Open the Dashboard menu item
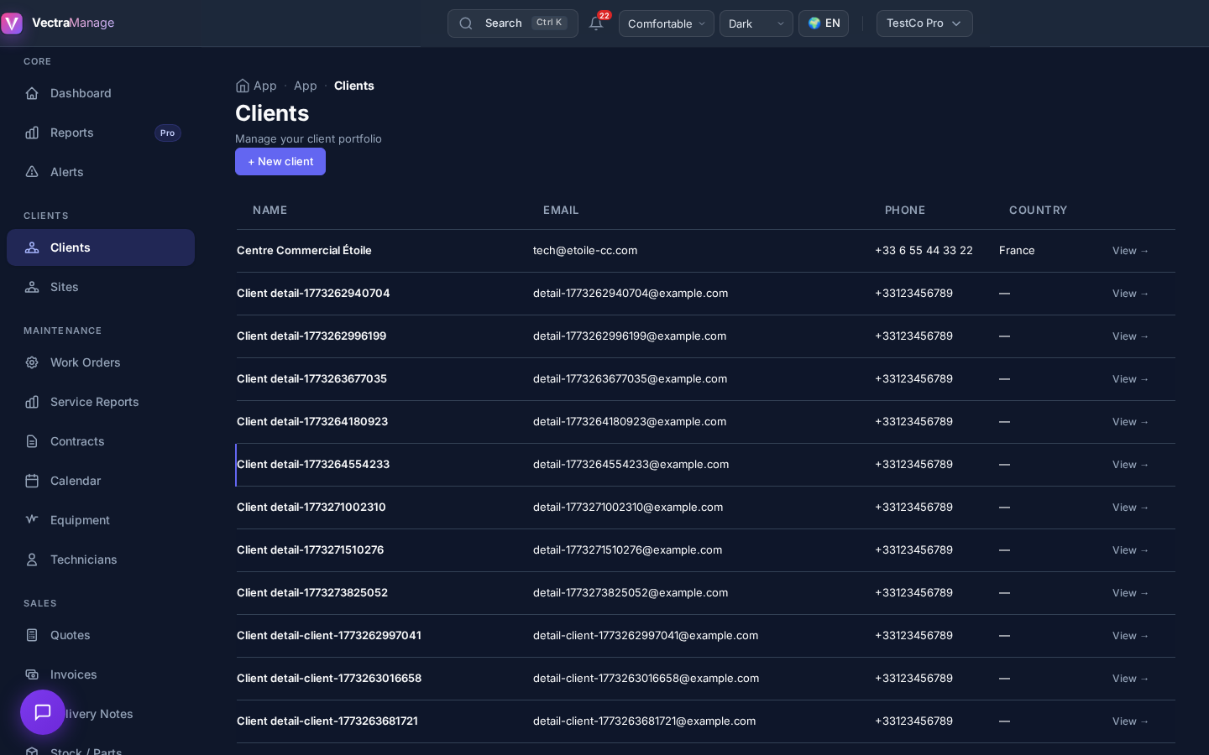Viewport: 1209px width, 755px height. (x=101, y=93)
